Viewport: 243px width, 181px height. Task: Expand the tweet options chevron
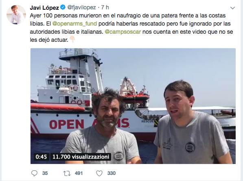232,8
